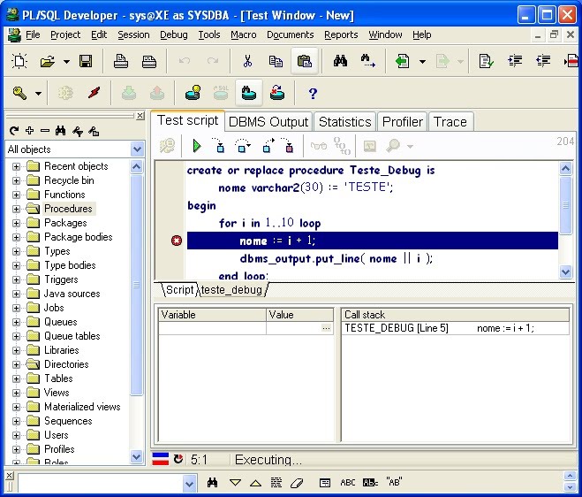582x497 pixels.
Task: Click the variable value ellipsis button
Action: (326, 328)
